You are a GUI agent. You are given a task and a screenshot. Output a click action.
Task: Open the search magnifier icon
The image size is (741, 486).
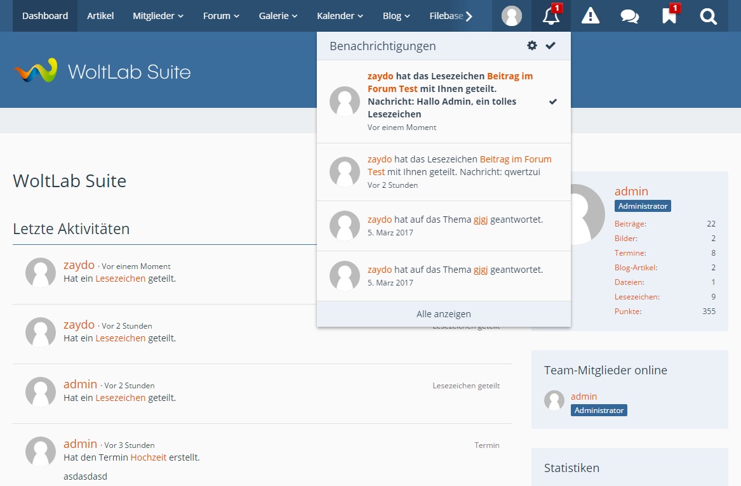point(709,16)
